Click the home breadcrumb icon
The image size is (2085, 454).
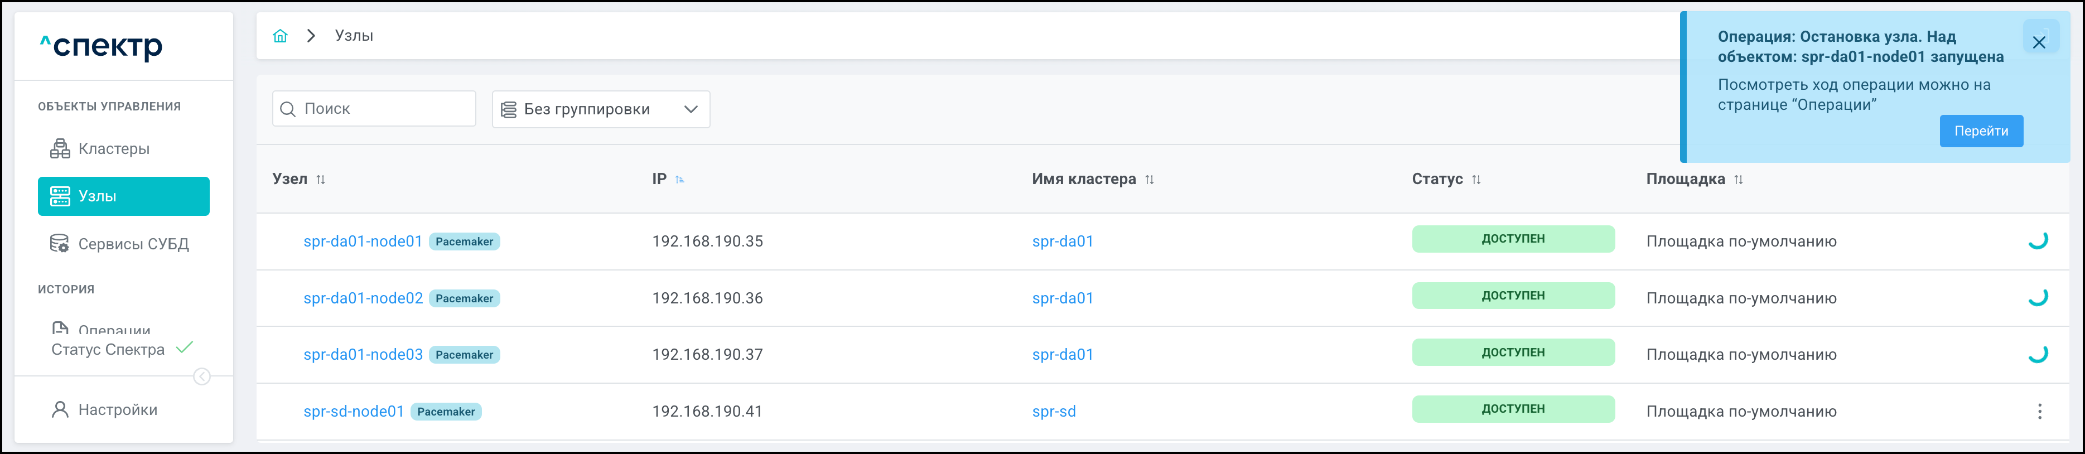pyautogui.click(x=280, y=36)
